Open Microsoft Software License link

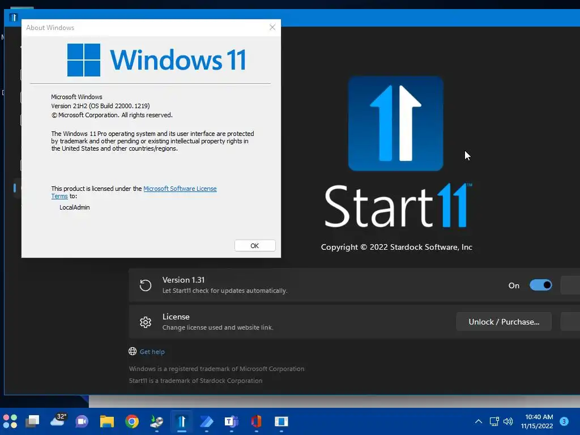(x=180, y=189)
